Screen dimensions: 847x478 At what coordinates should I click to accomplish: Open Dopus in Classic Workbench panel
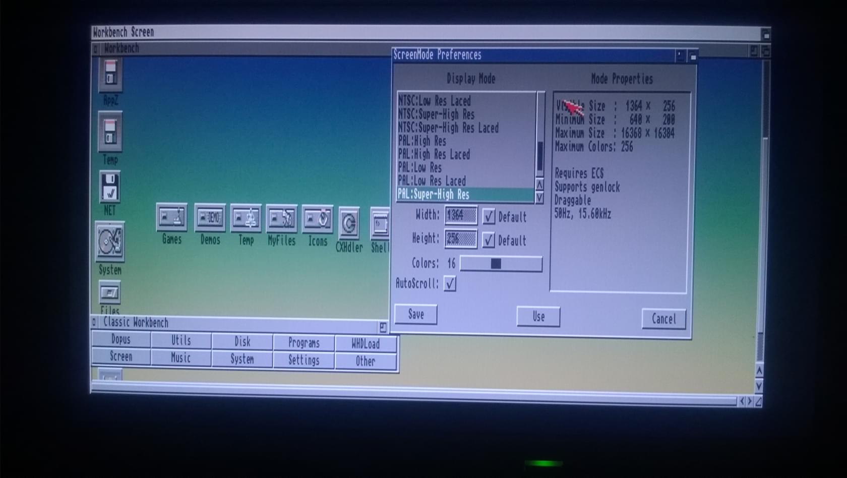click(121, 339)
